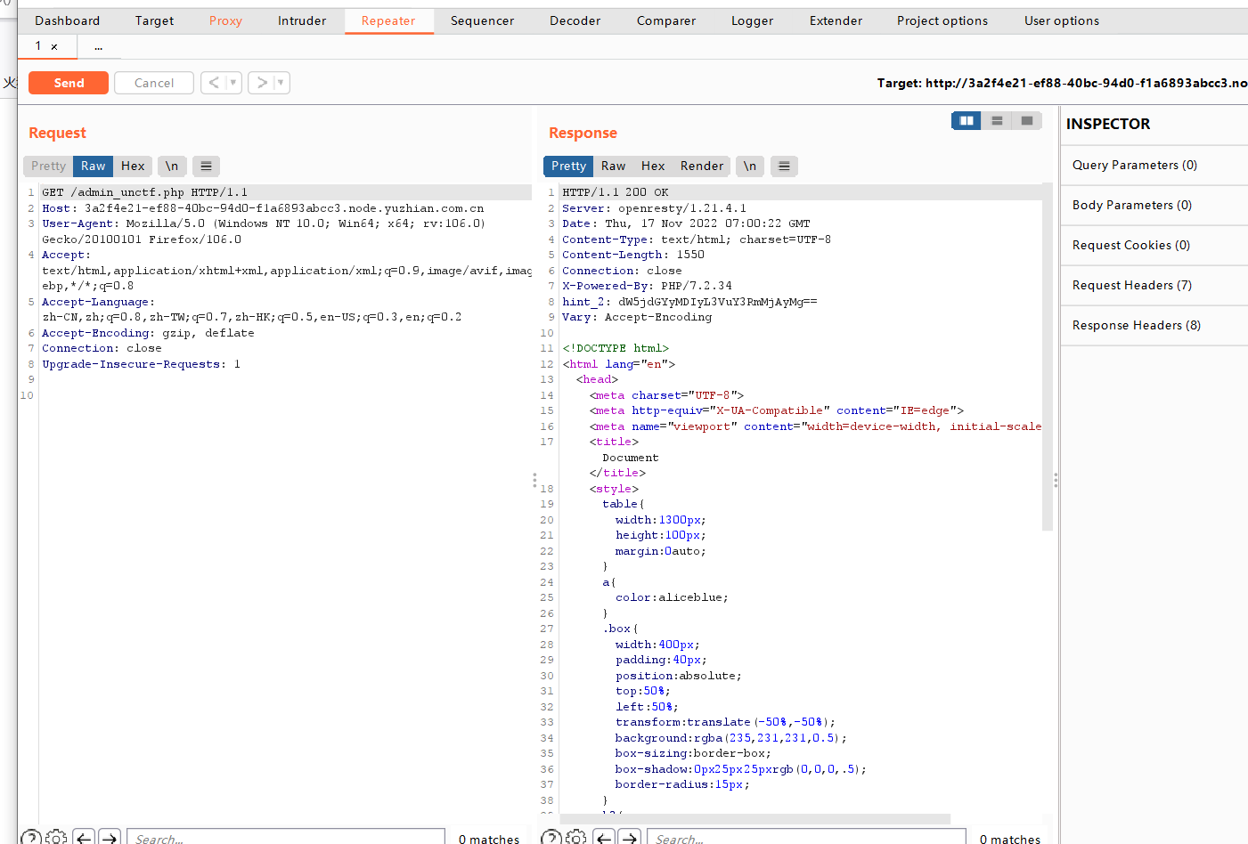The image size is (1248, 844).
Task: Expand Response Headers (8) section
Action: [x=1154, y=325]
